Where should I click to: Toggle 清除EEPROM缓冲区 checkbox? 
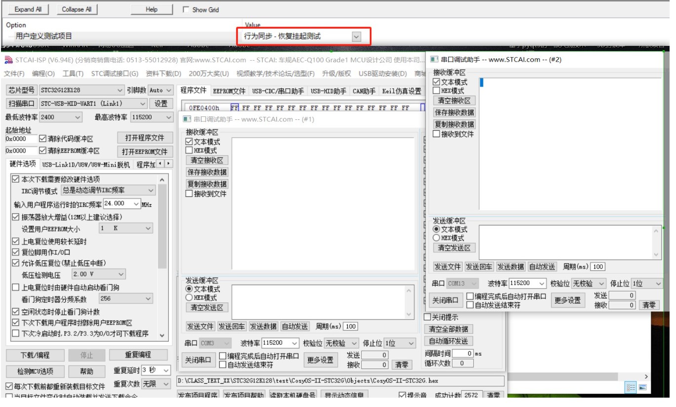point(42,151)
